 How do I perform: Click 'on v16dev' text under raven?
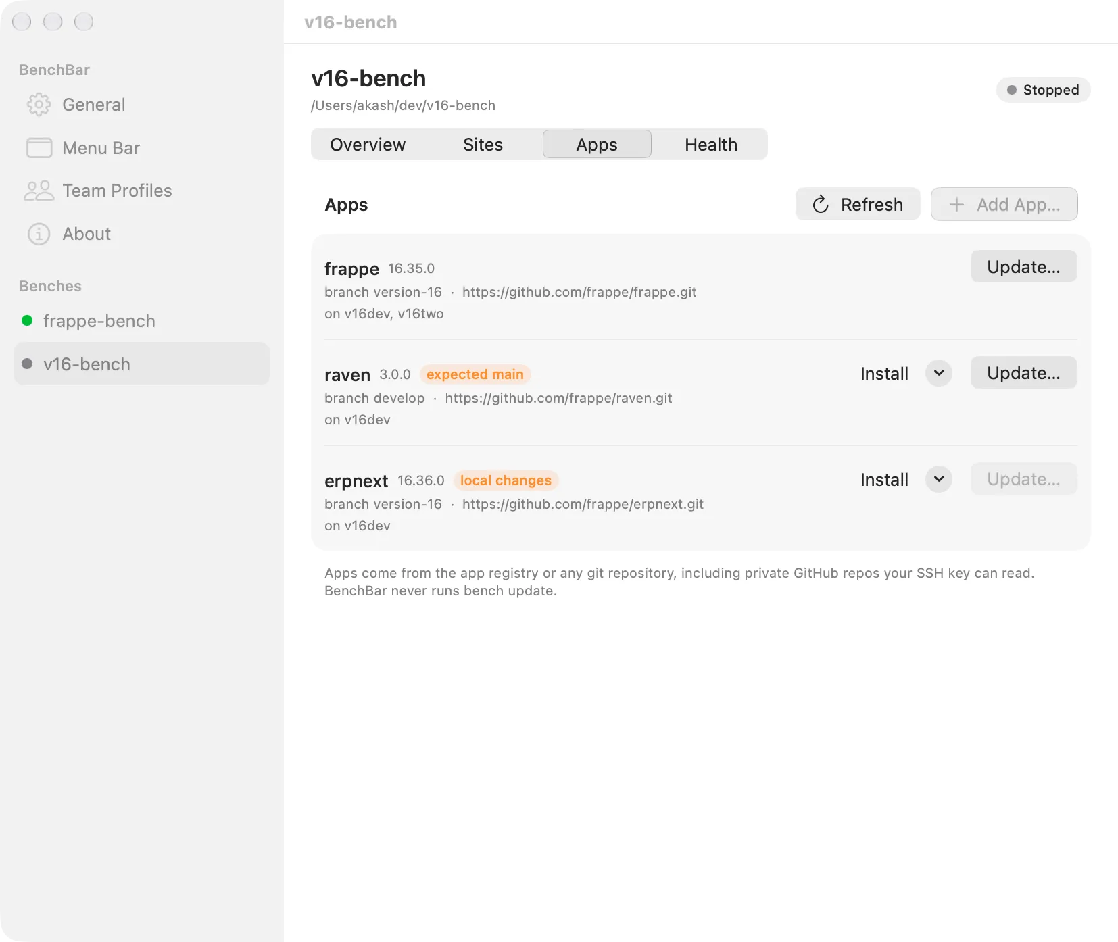pos(358,420)
